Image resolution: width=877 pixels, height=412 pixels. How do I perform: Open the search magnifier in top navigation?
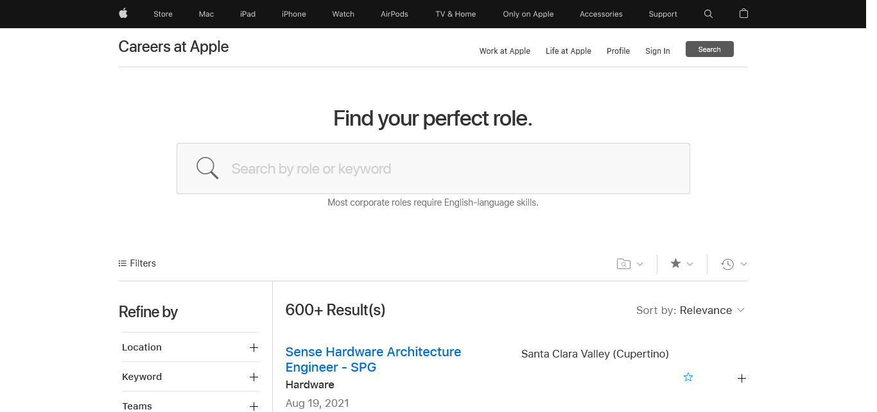[x=708, y=13]
